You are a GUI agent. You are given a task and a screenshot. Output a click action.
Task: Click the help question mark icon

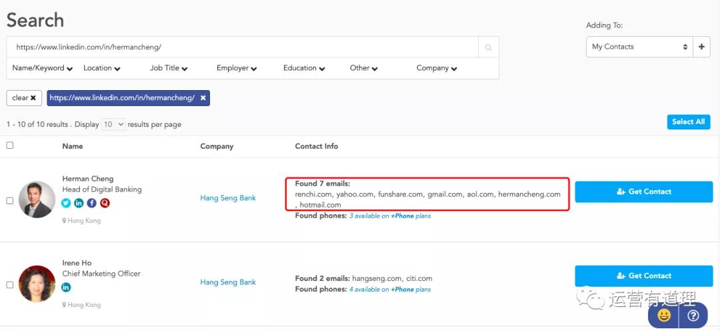tap(693, 316)
